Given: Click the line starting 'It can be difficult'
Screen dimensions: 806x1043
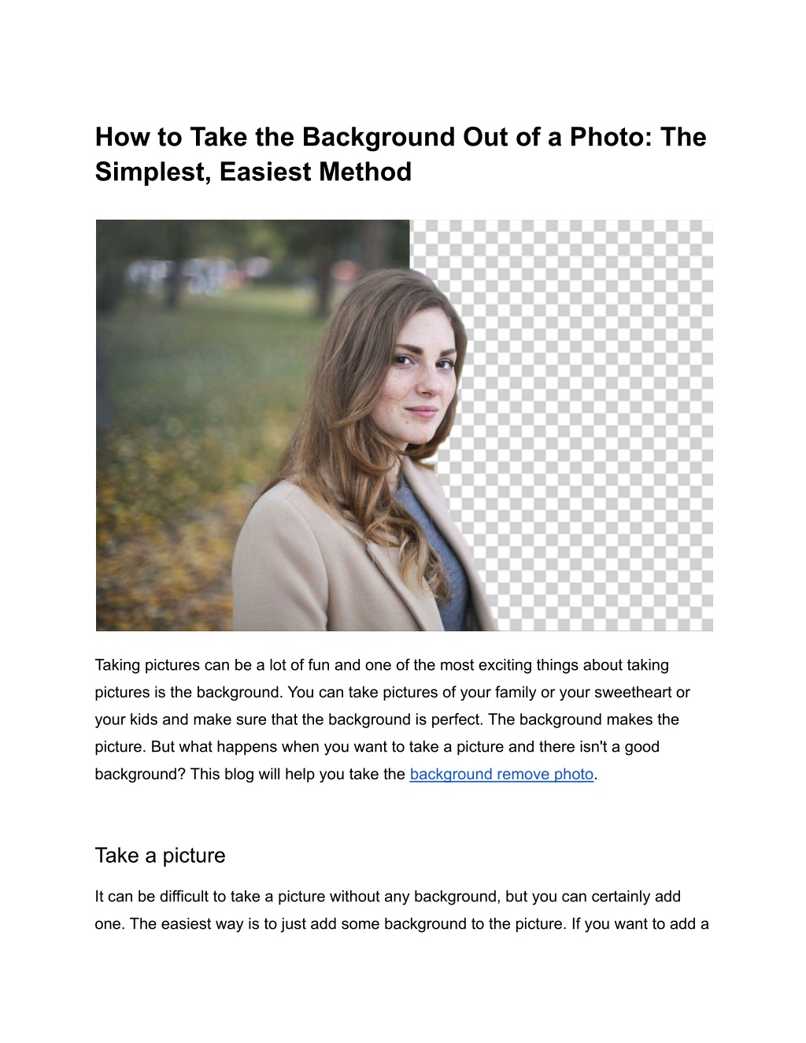Looking at the screenshot, I should click(388, 897).
